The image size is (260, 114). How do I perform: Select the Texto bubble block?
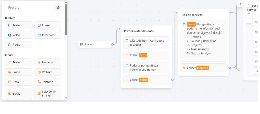[x=19, y=25]
